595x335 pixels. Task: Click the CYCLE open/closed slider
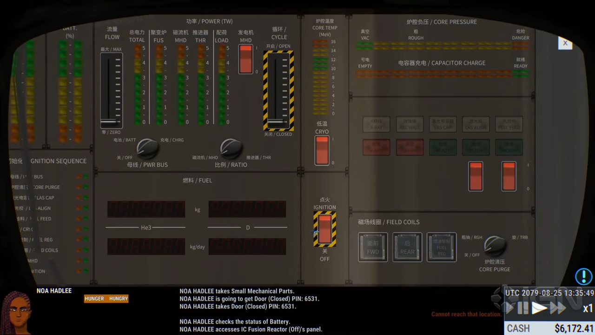coord(278,91)
